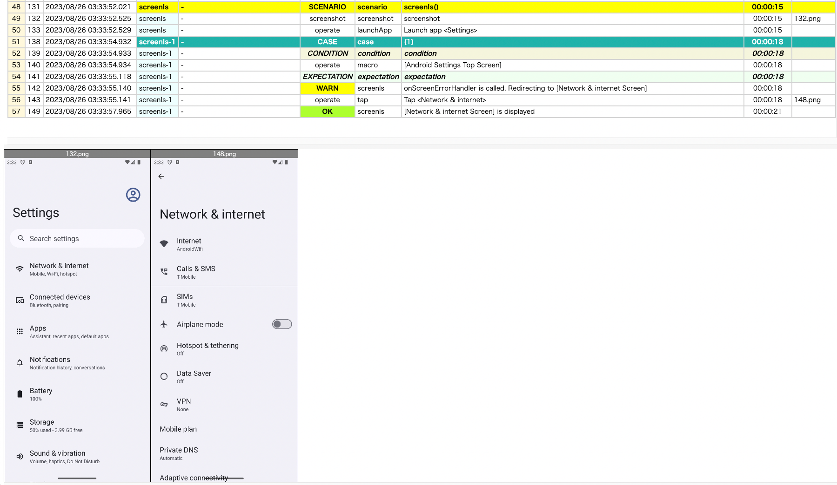Open the 132.png screenshot header
The image size is (837, 485).
click(x=77, y=154)
